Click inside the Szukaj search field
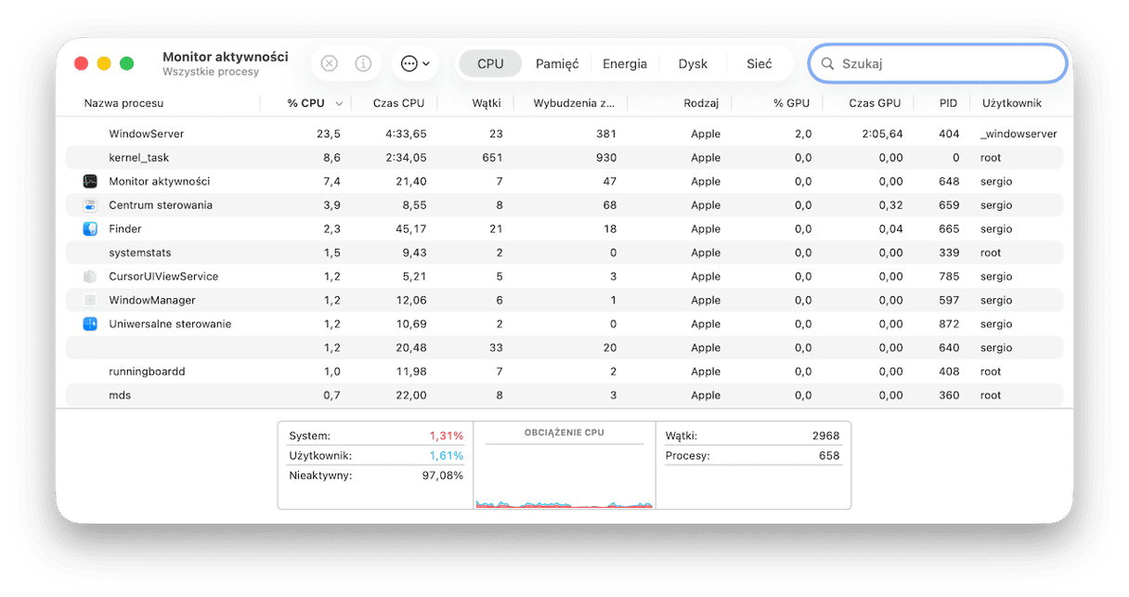The height and width of the screenshot is (597, 1129). click(947, 64)
